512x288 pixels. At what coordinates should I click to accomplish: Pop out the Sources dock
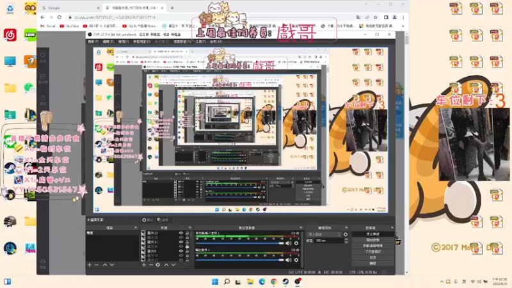pos(190,228)
